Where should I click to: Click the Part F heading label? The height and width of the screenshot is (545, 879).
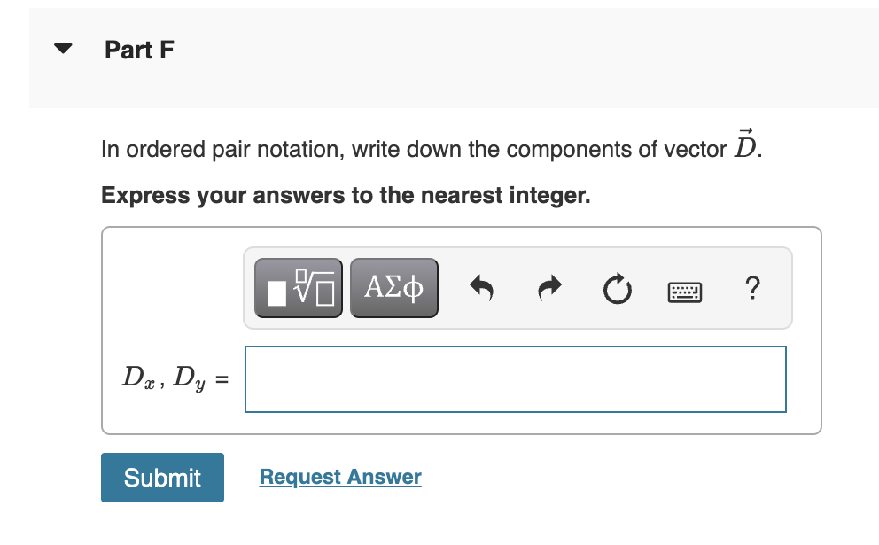click(x=139, y=51)
